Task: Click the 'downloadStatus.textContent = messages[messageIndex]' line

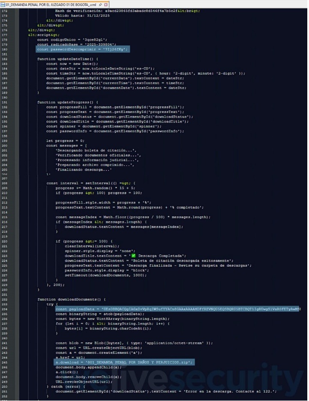Action: (124, 227)
